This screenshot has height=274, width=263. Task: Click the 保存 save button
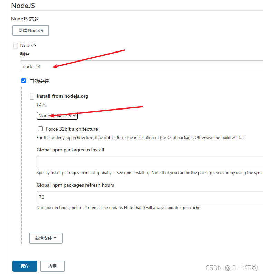(x=25, y=266)
